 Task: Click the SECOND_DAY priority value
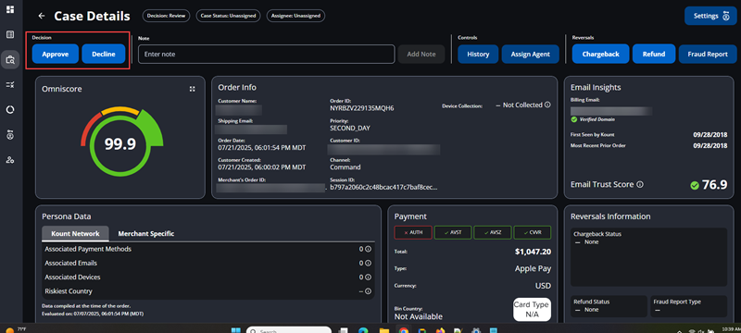pos(350,128)
